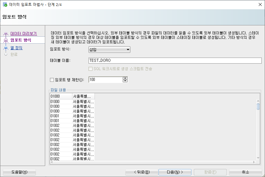Click the 데이터 미리보기 step node icon
The width and height of the screenshot is (265, 177).
click(x=6, y=33)
